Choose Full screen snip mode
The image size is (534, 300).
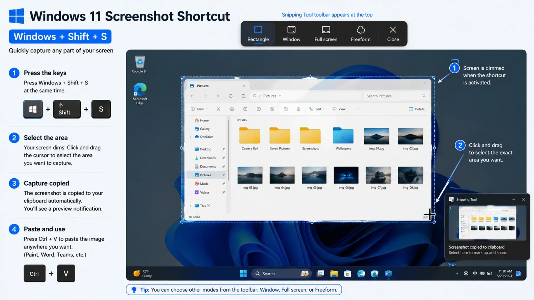tap(326, 34)
